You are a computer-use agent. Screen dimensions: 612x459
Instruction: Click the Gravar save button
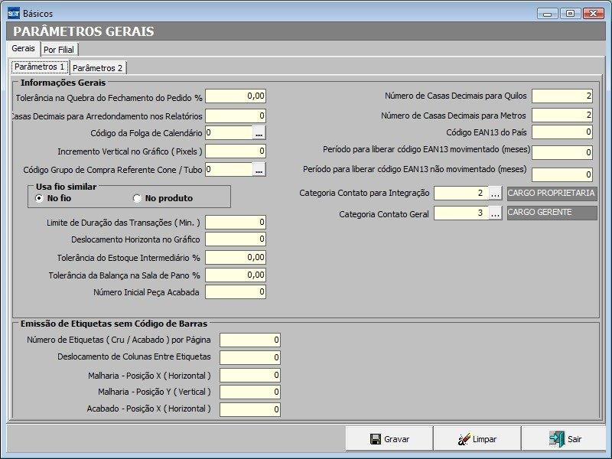pyautogui.click(x=389, y=439)
